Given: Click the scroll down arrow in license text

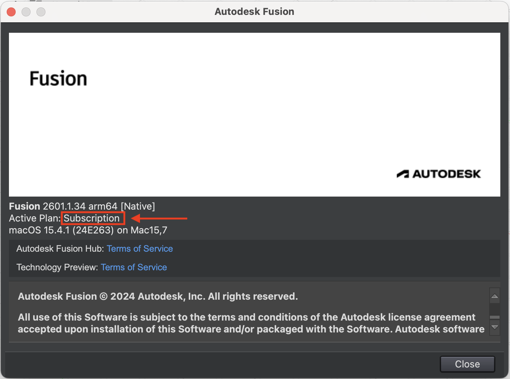Looking at the screenshot, I should 495,327.
